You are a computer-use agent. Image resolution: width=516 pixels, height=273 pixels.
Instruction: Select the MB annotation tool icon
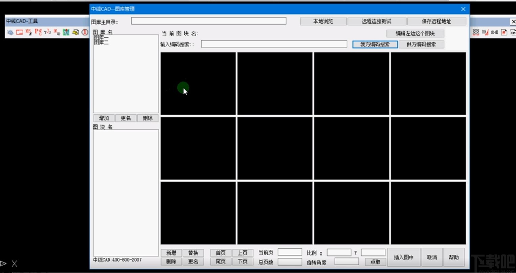(28, 32)
